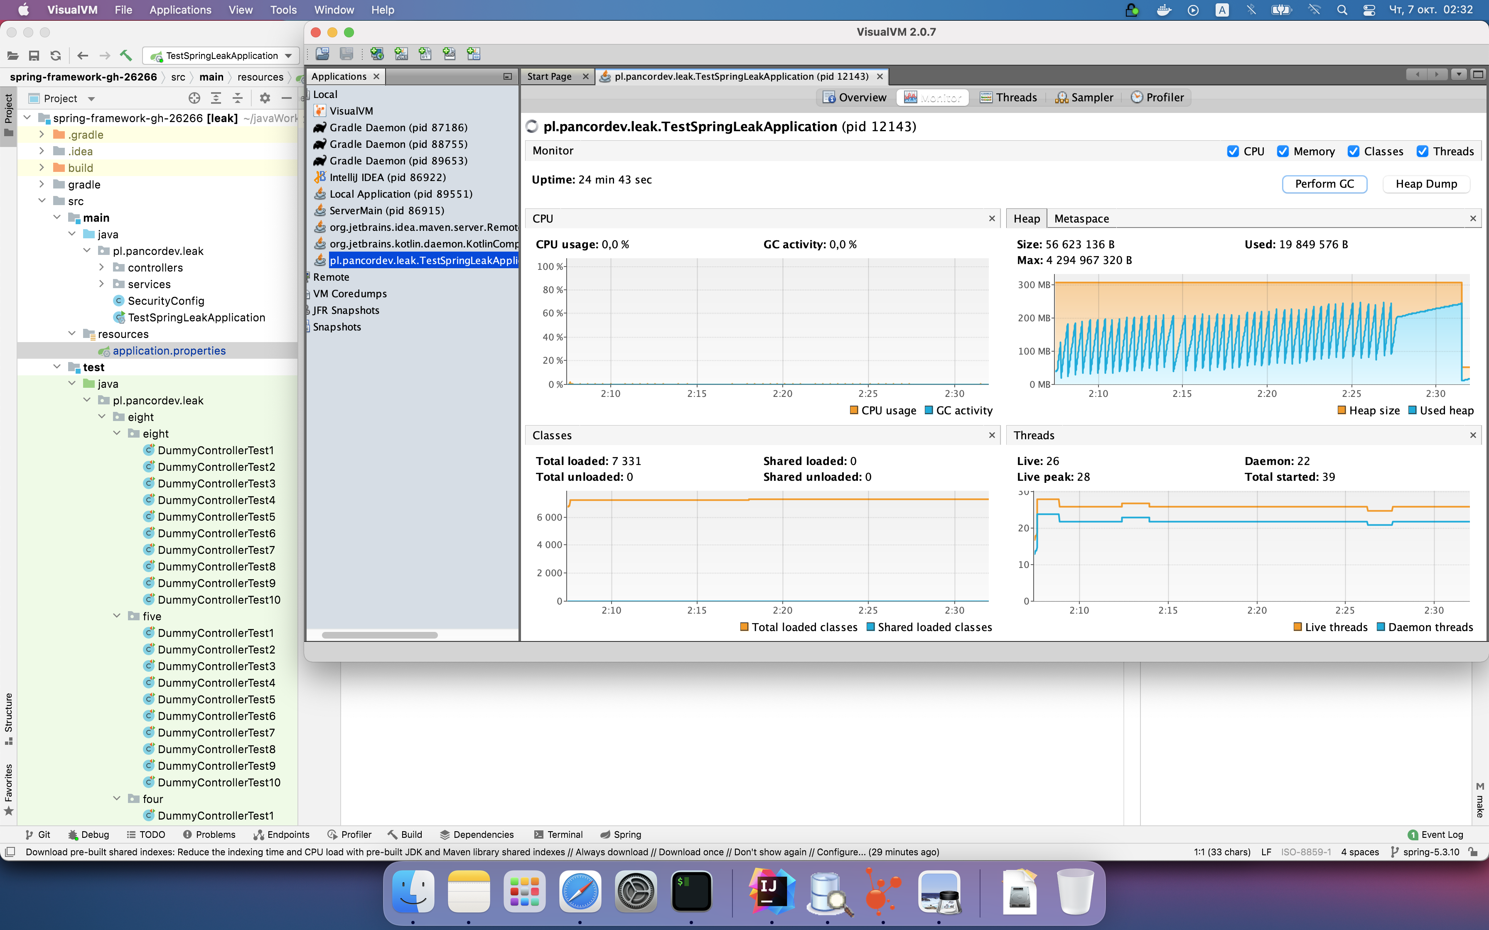
Task: Open TestSpringLeakApplication run configuration dropdown
Action: pyautogui.click(x=221, y=55)
